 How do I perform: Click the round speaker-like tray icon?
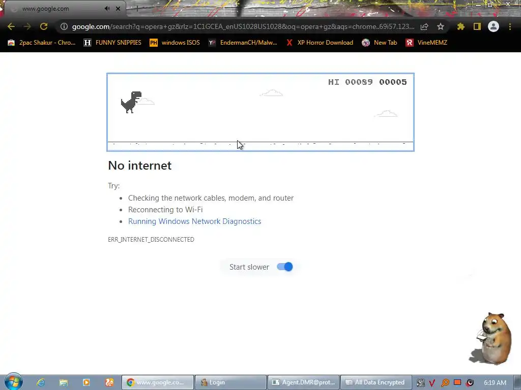(470, 383)
